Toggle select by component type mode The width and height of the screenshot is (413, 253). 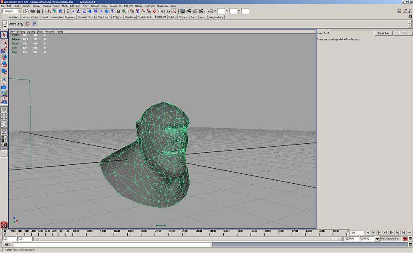click(61, 11)
